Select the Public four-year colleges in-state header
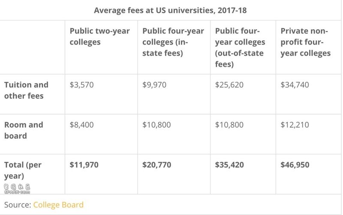This screenshot has width=343, height=215. [x=173, y=42]
